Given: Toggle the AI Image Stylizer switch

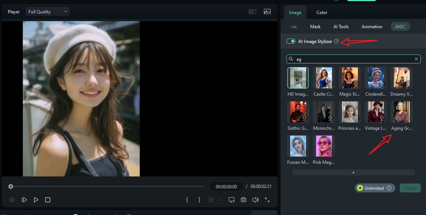Looking at the screenshot, I should 291,41.
